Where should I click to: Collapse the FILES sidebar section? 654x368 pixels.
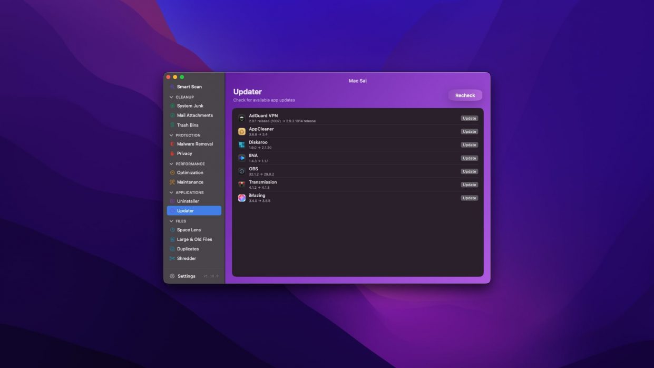(x=171, y=221)
